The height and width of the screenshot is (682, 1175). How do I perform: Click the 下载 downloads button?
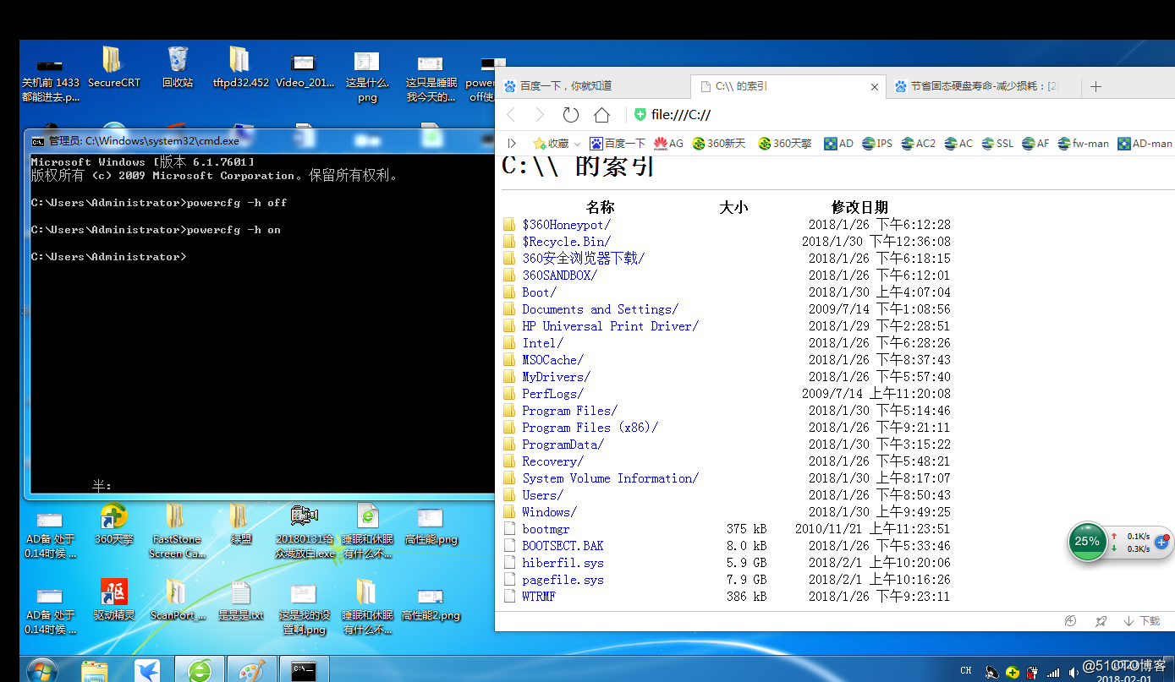(1142, 621)
